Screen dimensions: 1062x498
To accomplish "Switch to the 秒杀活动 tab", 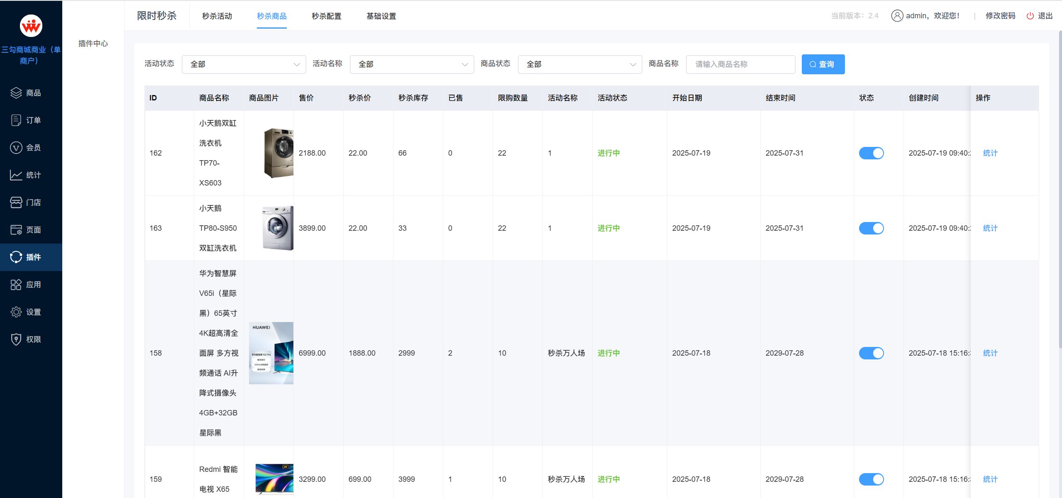I will (x=217, y=16).
